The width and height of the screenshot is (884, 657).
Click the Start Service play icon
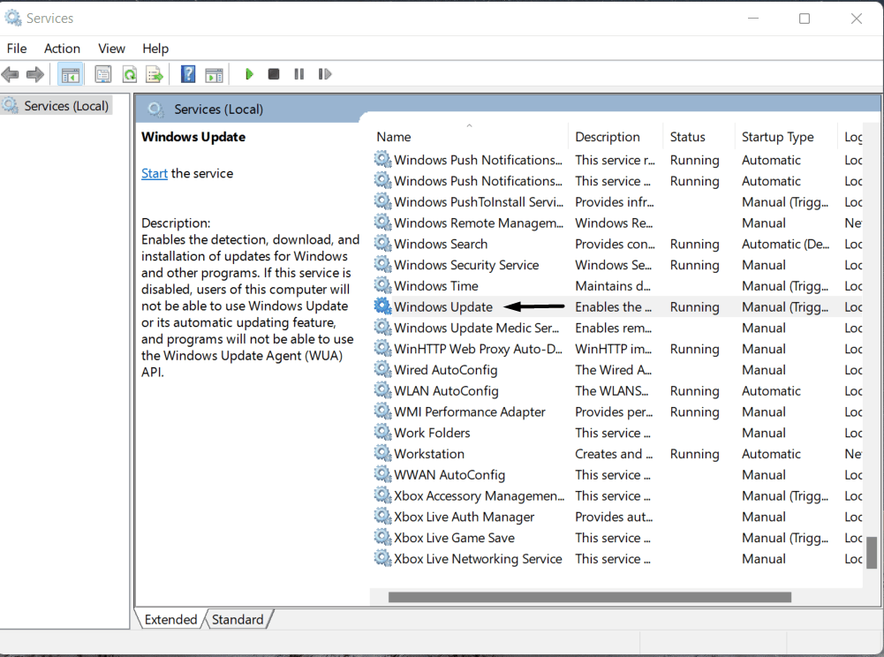click(x=250, y=74)
